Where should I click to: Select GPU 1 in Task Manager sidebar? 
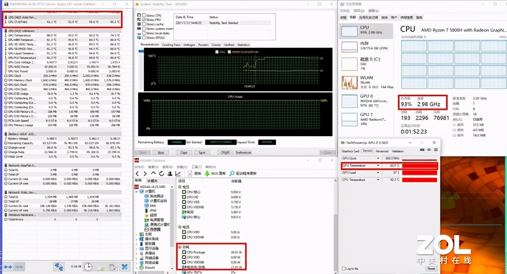coord(366,119)
